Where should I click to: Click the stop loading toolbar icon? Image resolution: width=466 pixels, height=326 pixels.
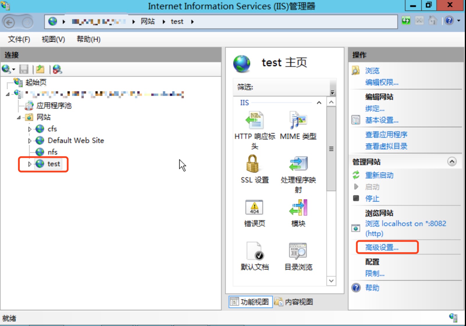tap(419, 21)
